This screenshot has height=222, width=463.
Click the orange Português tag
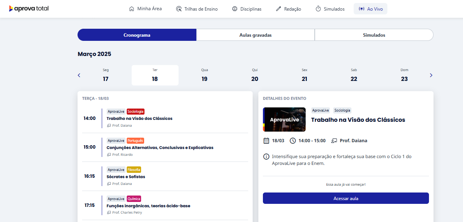coord(135,141)
